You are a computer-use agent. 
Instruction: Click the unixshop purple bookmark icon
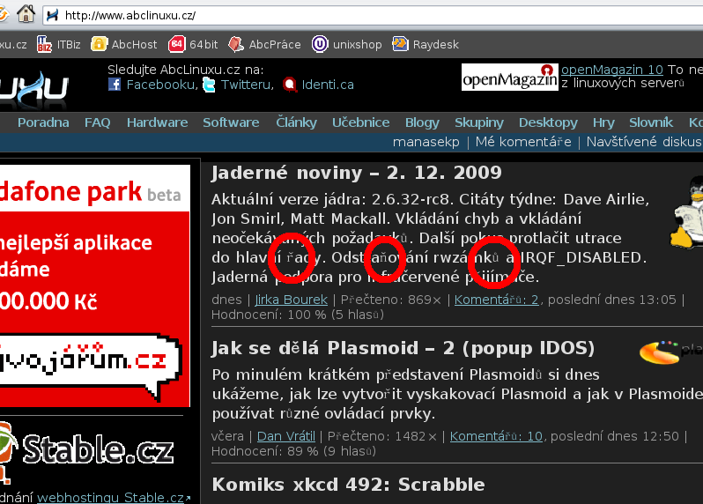click(x=320, y=44)
